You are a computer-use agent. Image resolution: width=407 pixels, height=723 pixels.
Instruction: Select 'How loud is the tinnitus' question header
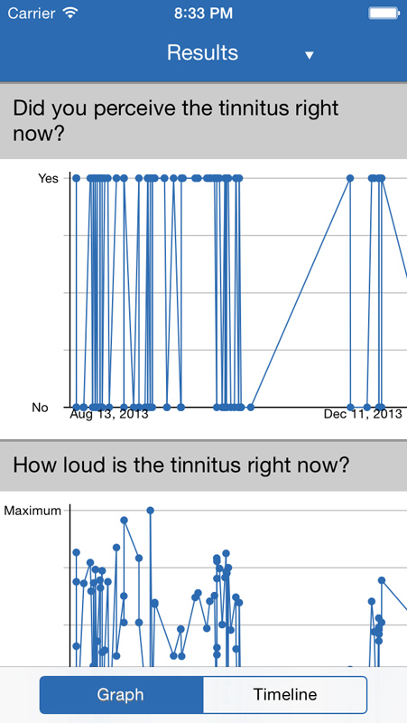point(204,465)
